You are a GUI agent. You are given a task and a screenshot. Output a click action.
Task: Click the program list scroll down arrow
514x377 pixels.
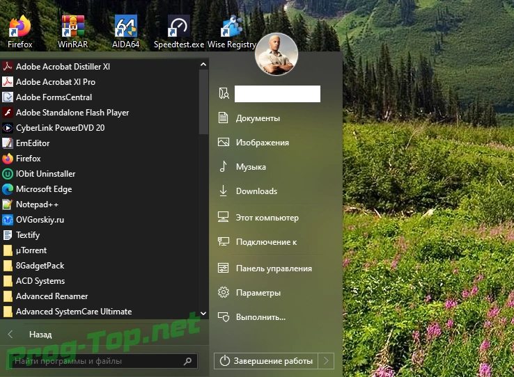click(x=203, y=314)
